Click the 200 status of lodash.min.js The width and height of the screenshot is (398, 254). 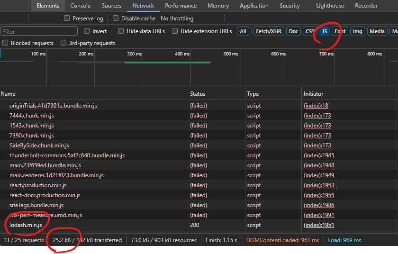coord(195,225)
